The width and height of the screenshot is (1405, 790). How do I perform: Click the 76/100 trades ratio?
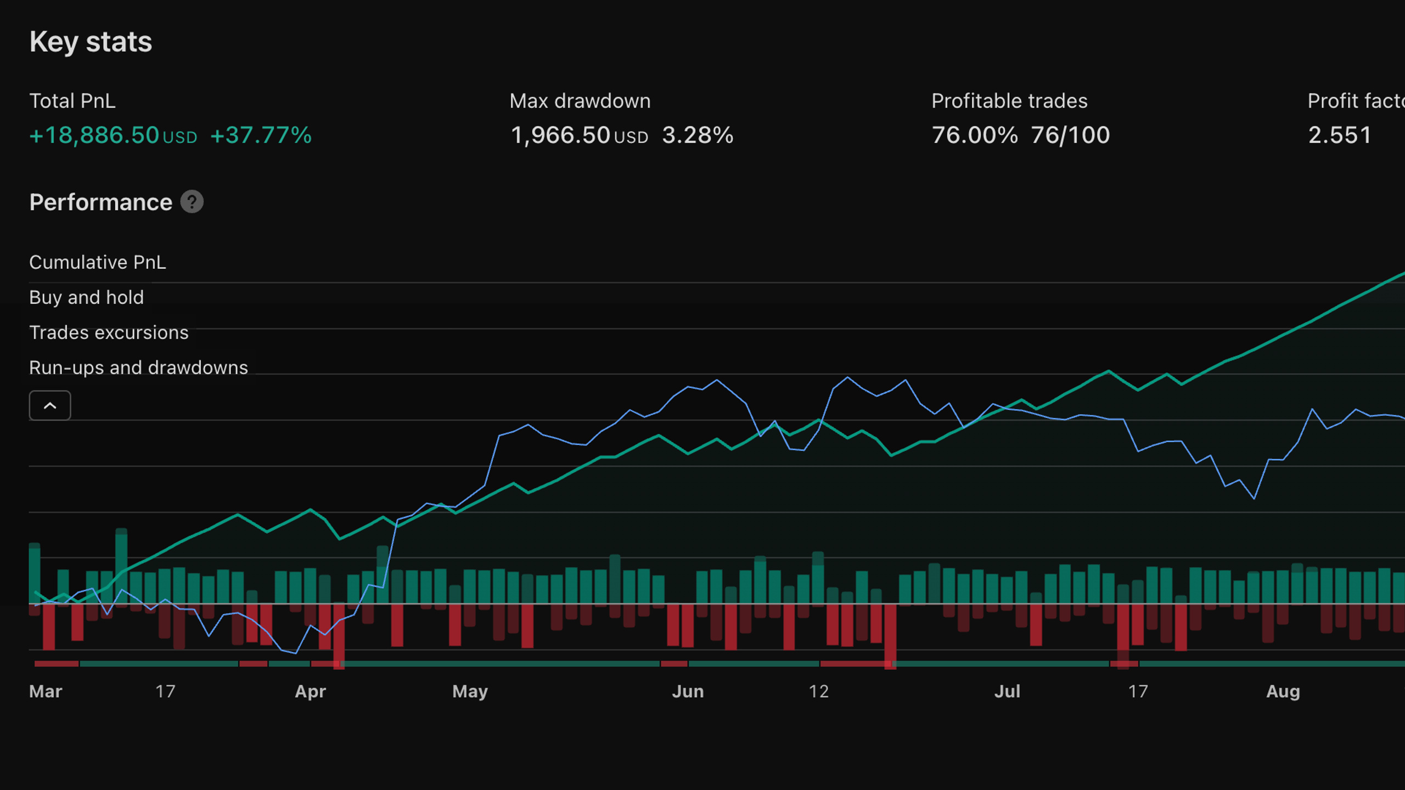point(1071,135)
